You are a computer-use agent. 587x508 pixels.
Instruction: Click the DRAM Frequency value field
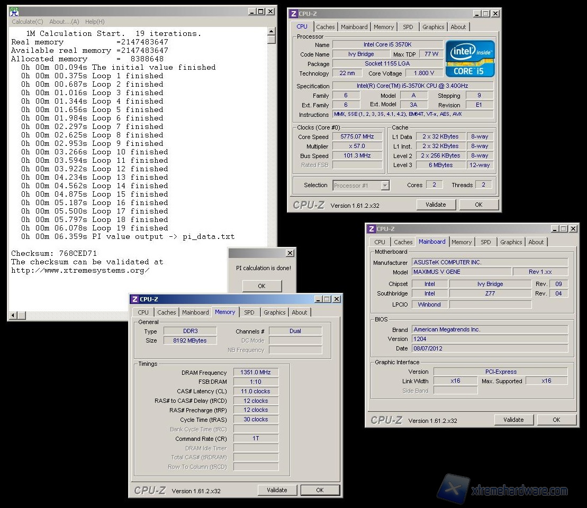256,373
